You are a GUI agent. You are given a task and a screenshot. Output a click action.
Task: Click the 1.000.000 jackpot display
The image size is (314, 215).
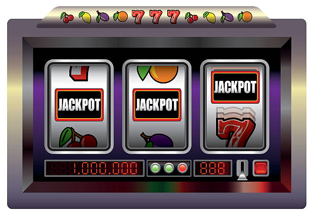[94, 168]
